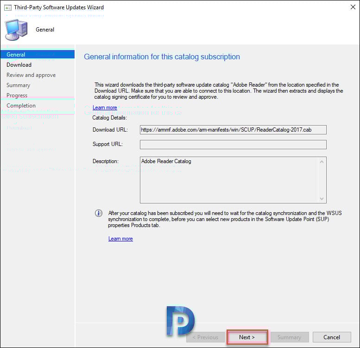Select the Completion step in the sidebar
This screenshot has width=360, height=348.
[x=21, y=106]
